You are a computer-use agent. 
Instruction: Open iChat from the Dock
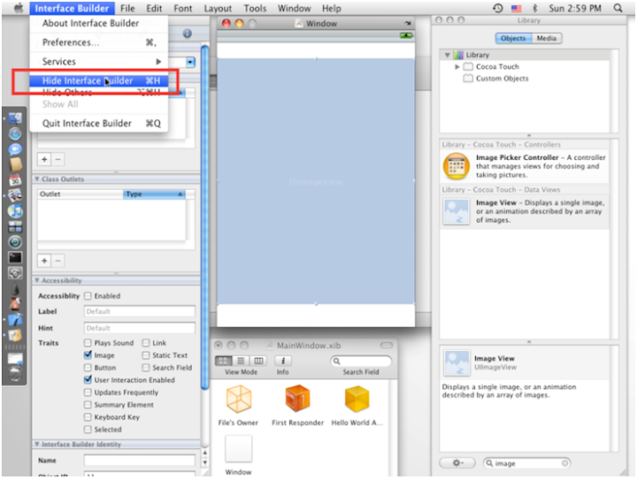point(15,149)
